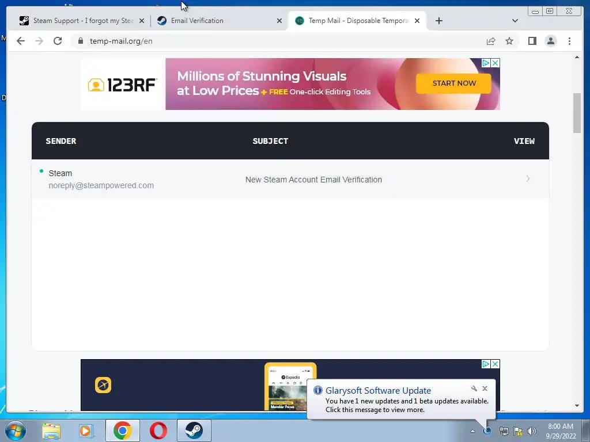Click the wrench options icon in Glarysoft balloon

tap(474, 388)
